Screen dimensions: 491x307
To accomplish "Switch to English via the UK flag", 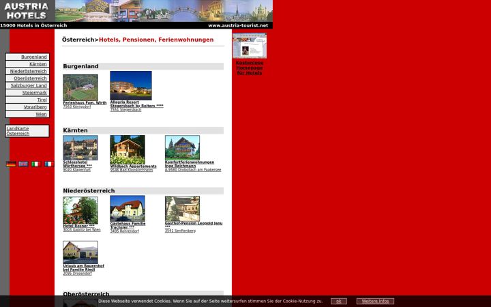I will [x=23, y=164].
